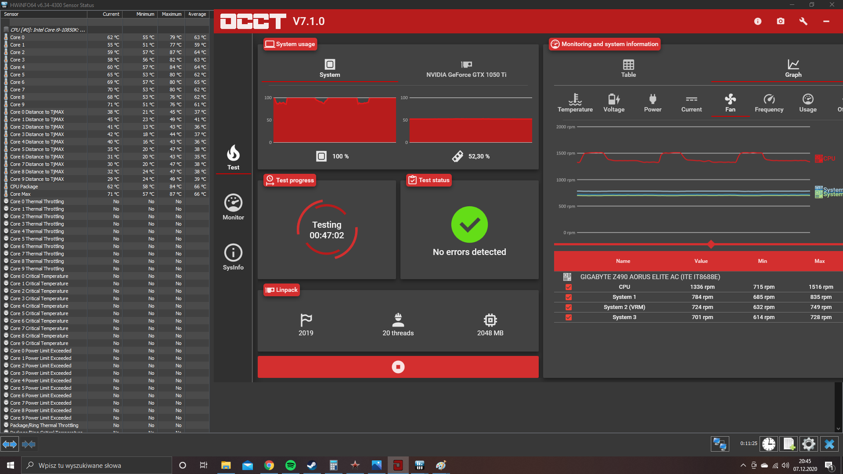The width and height of the screenshot is (843, 474).
Task: Close HWiNFO sensors with the blue X button
Action: 829,444
